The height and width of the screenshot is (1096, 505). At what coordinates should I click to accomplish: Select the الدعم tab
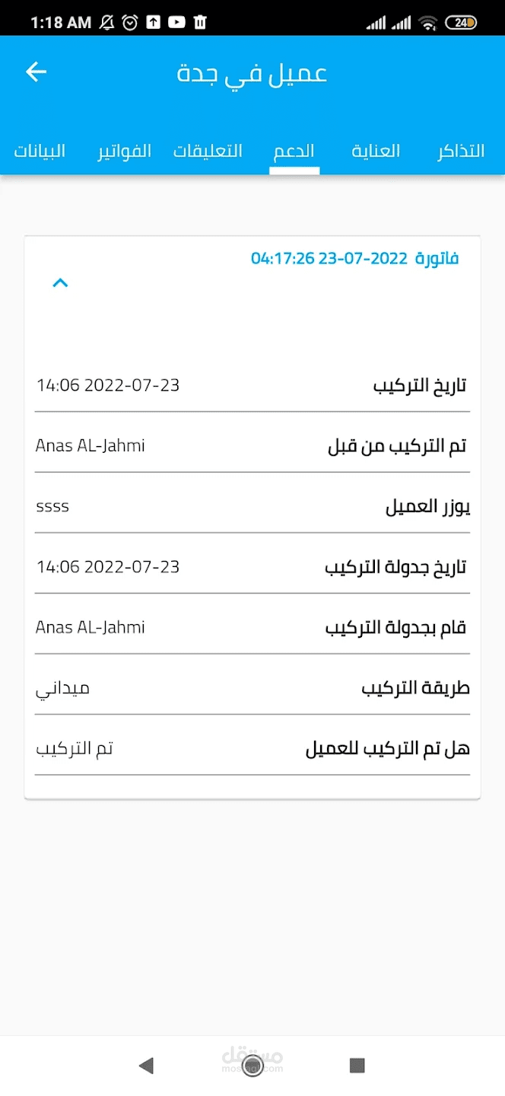point(294,151)
